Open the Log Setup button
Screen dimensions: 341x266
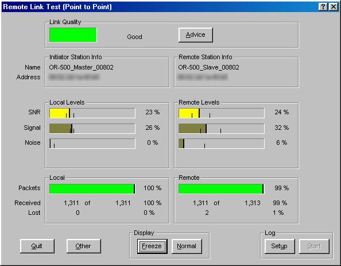coord(280,246)
